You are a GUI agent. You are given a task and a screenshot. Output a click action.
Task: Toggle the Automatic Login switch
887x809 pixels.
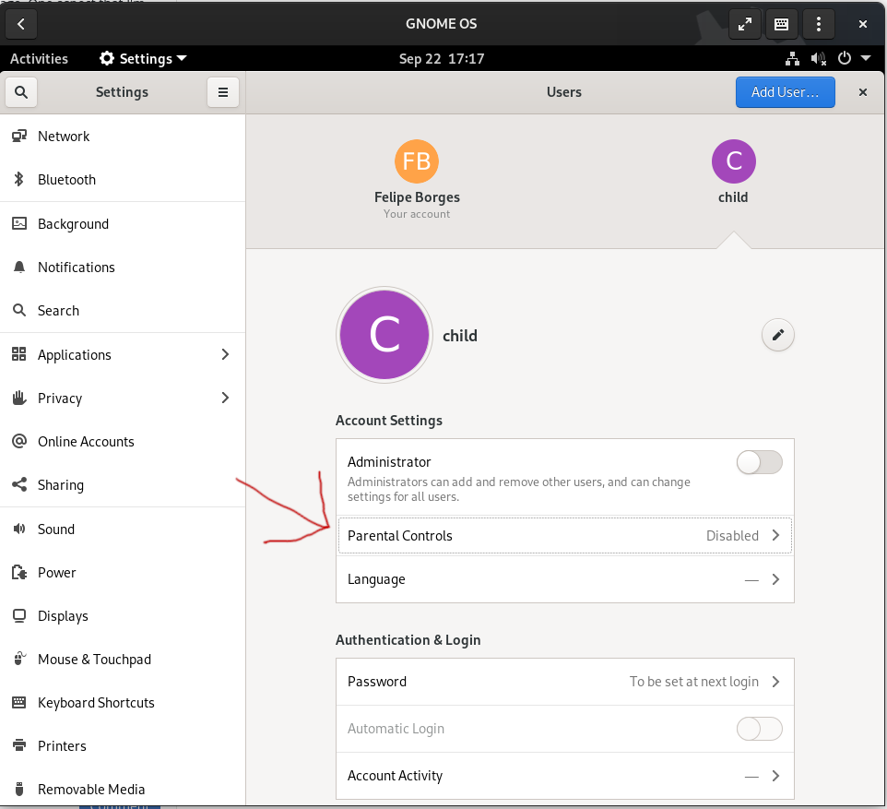click(759, 729)
